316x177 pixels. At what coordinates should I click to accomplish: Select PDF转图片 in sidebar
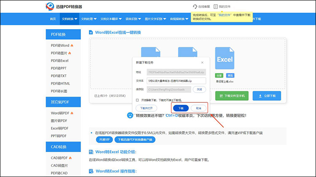[x=59, y=53]
